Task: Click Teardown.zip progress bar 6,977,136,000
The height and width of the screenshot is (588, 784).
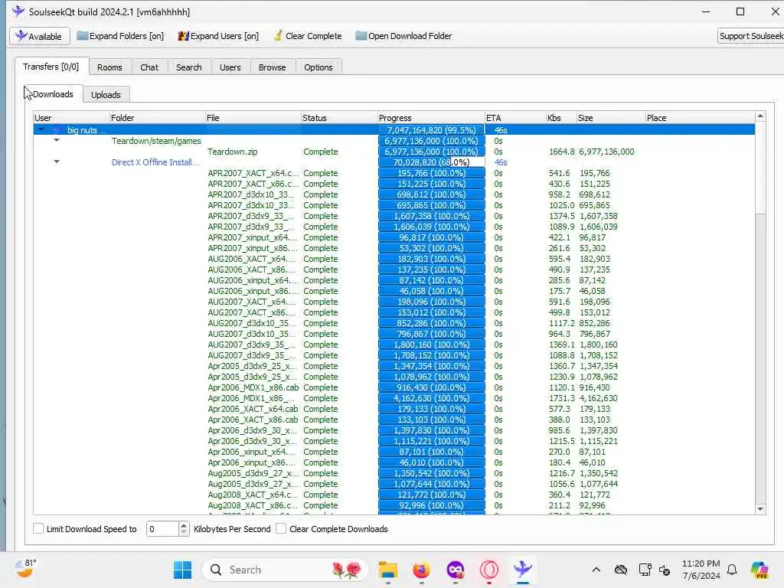Action: point(432,152)
